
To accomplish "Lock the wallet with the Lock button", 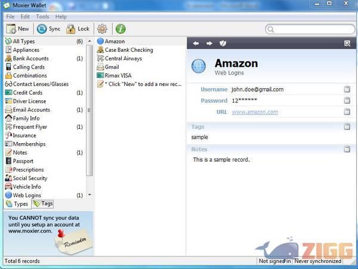I will tap(78, 29).
